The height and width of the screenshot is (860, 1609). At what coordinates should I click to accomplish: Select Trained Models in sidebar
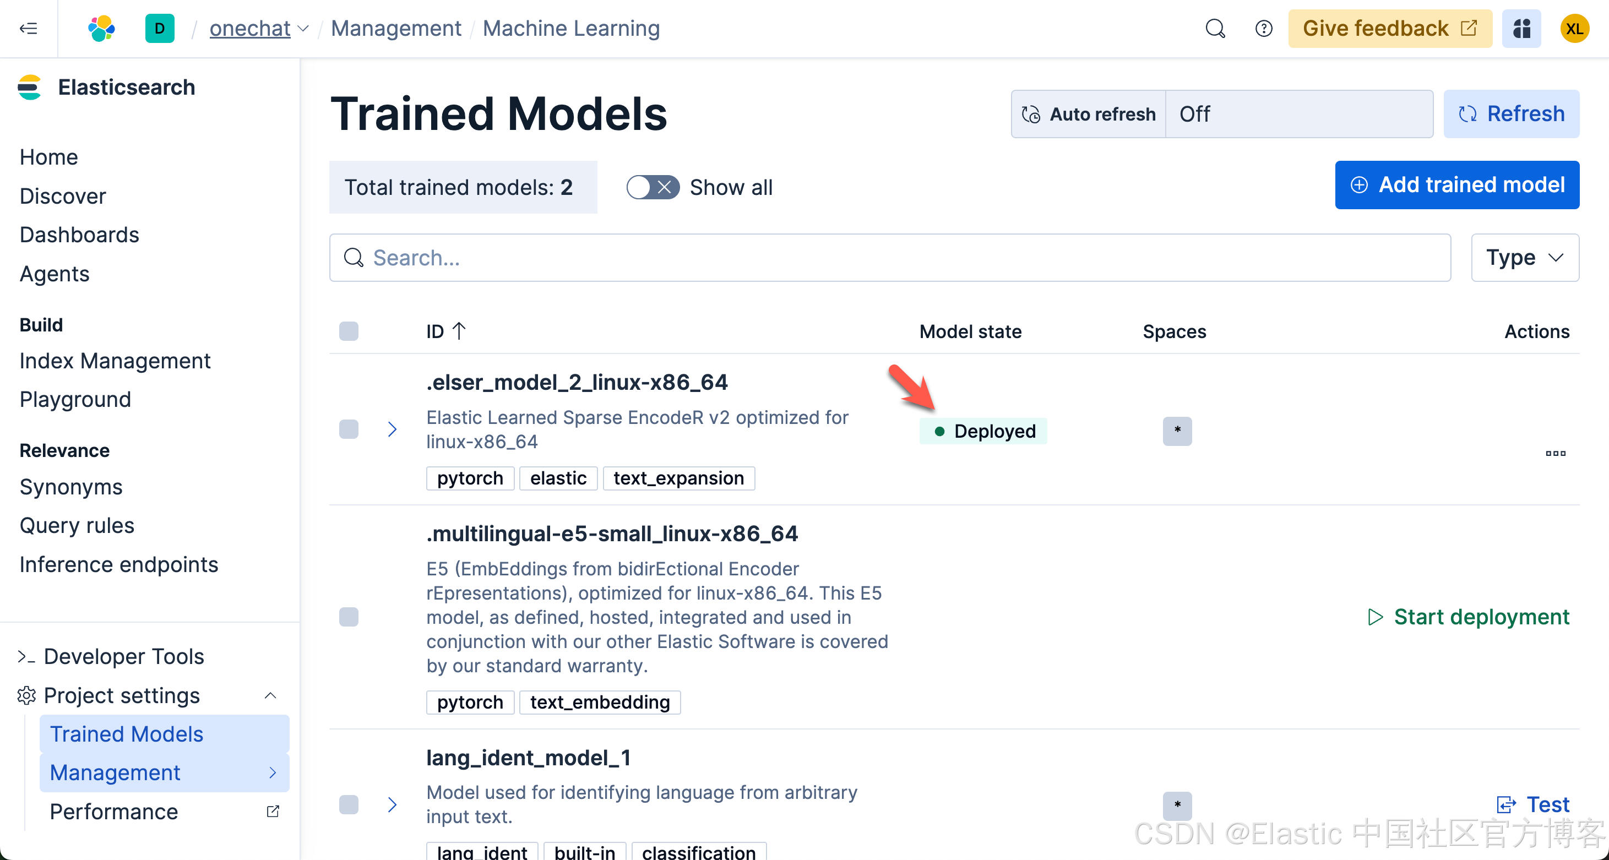point(164,734)
